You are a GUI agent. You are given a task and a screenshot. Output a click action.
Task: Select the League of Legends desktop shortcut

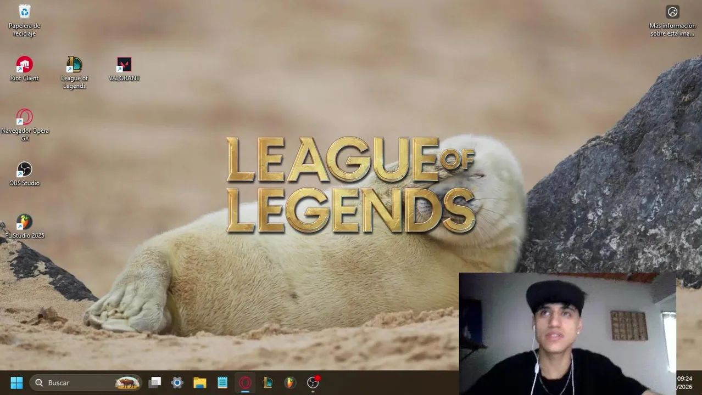(74, 72)
